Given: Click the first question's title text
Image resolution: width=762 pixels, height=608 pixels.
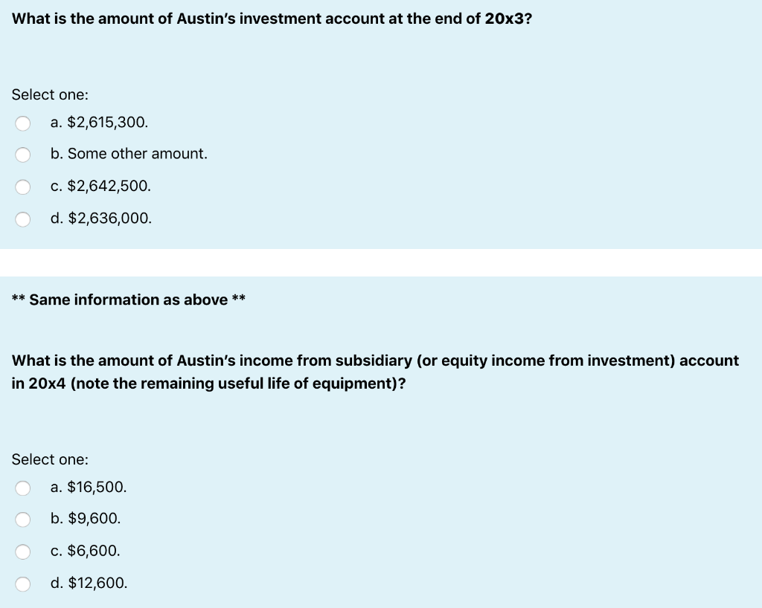Looking at the screenshot, I should 271,19.
